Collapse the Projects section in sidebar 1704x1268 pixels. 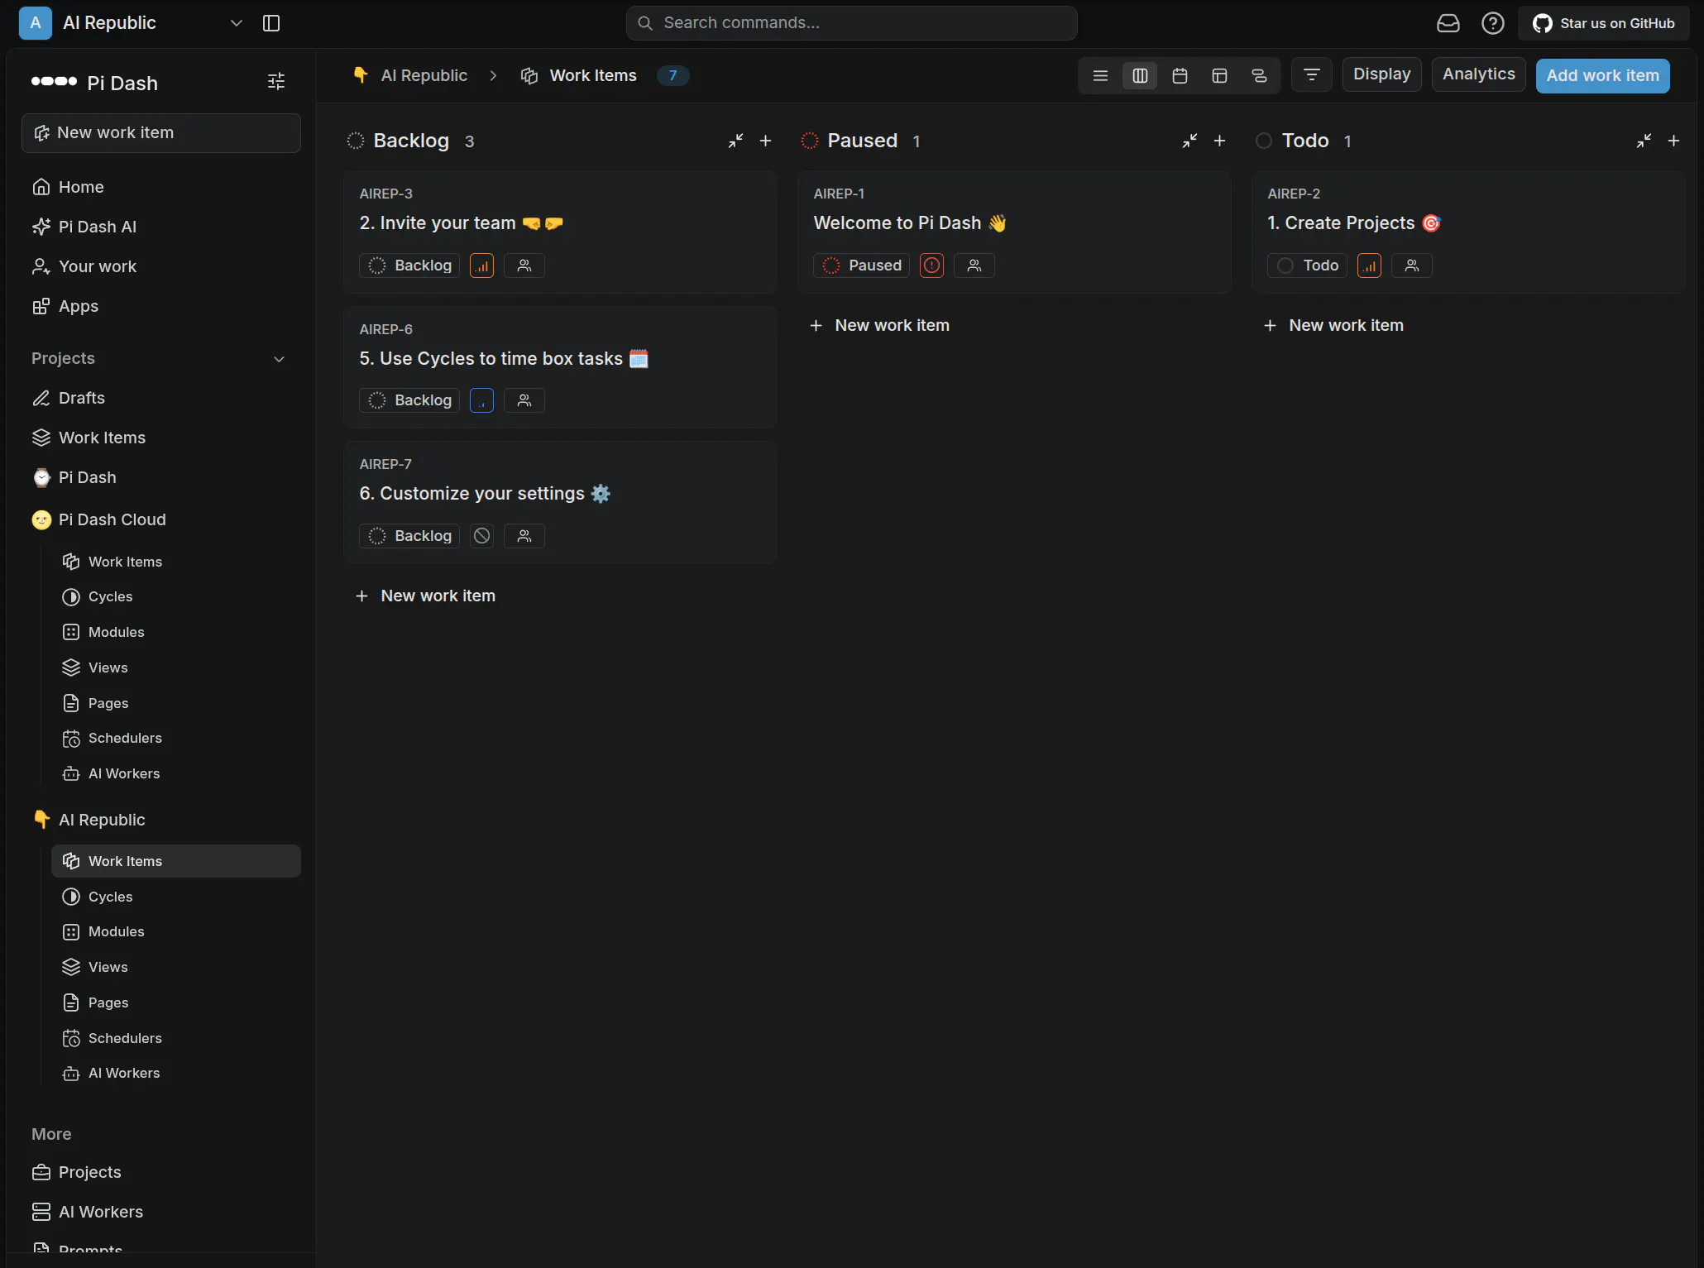[279, 359]
